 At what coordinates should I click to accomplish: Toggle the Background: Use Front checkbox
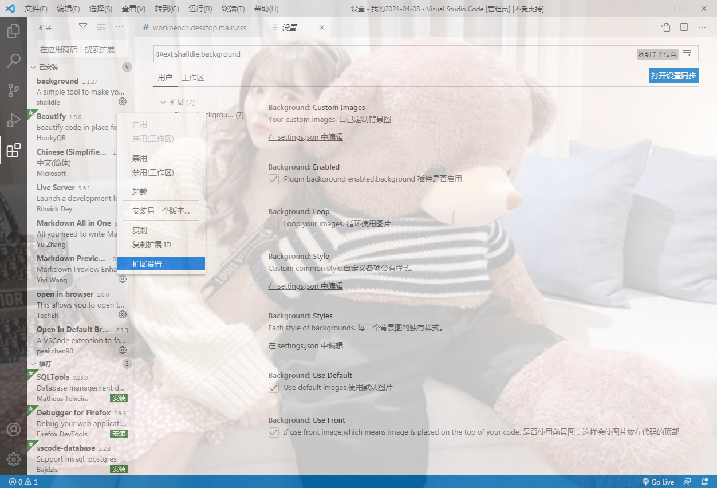pyautogui.click(x=274, y=432)
